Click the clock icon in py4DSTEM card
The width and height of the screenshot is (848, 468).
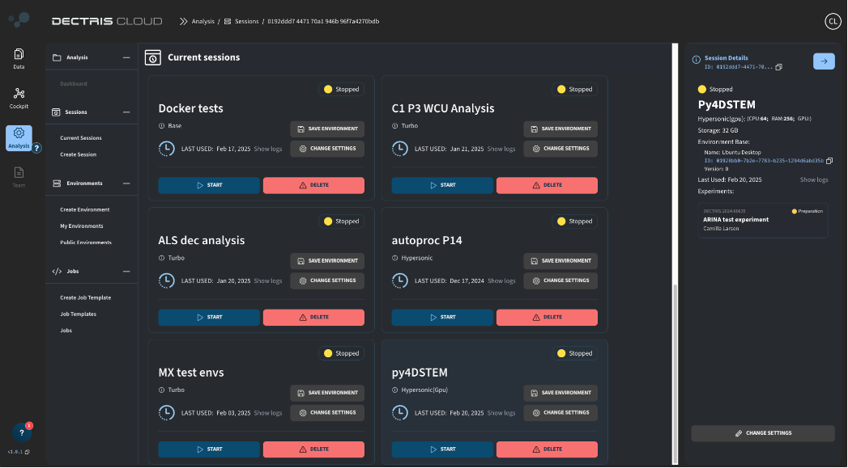click(399, 413)
